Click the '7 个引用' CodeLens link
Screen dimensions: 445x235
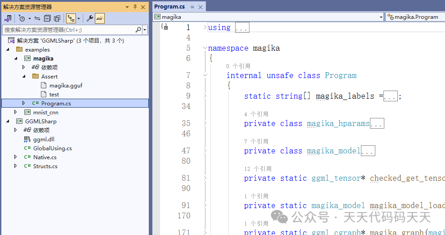(x=256, y=142)
